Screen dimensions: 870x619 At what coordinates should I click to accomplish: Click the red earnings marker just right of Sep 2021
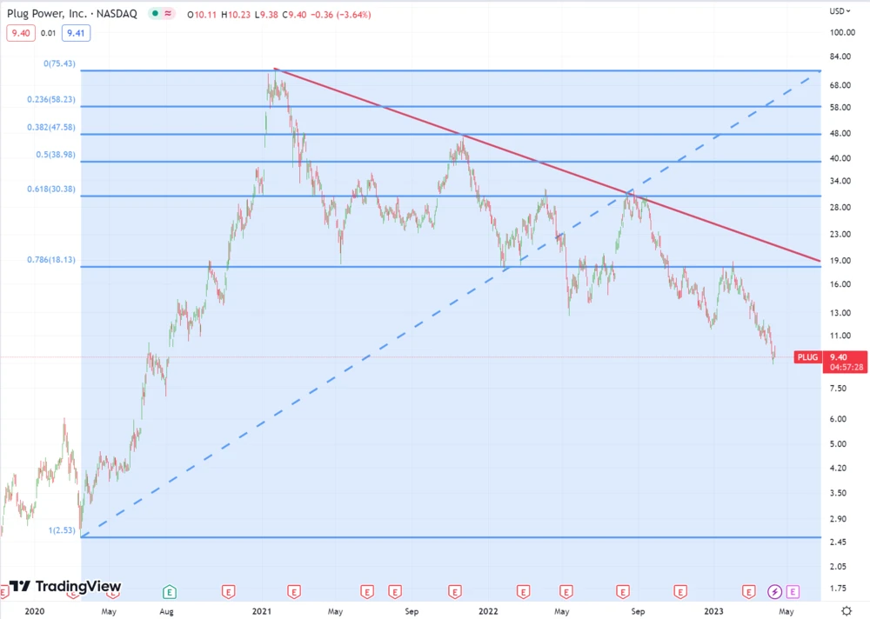tap(455, 592)
